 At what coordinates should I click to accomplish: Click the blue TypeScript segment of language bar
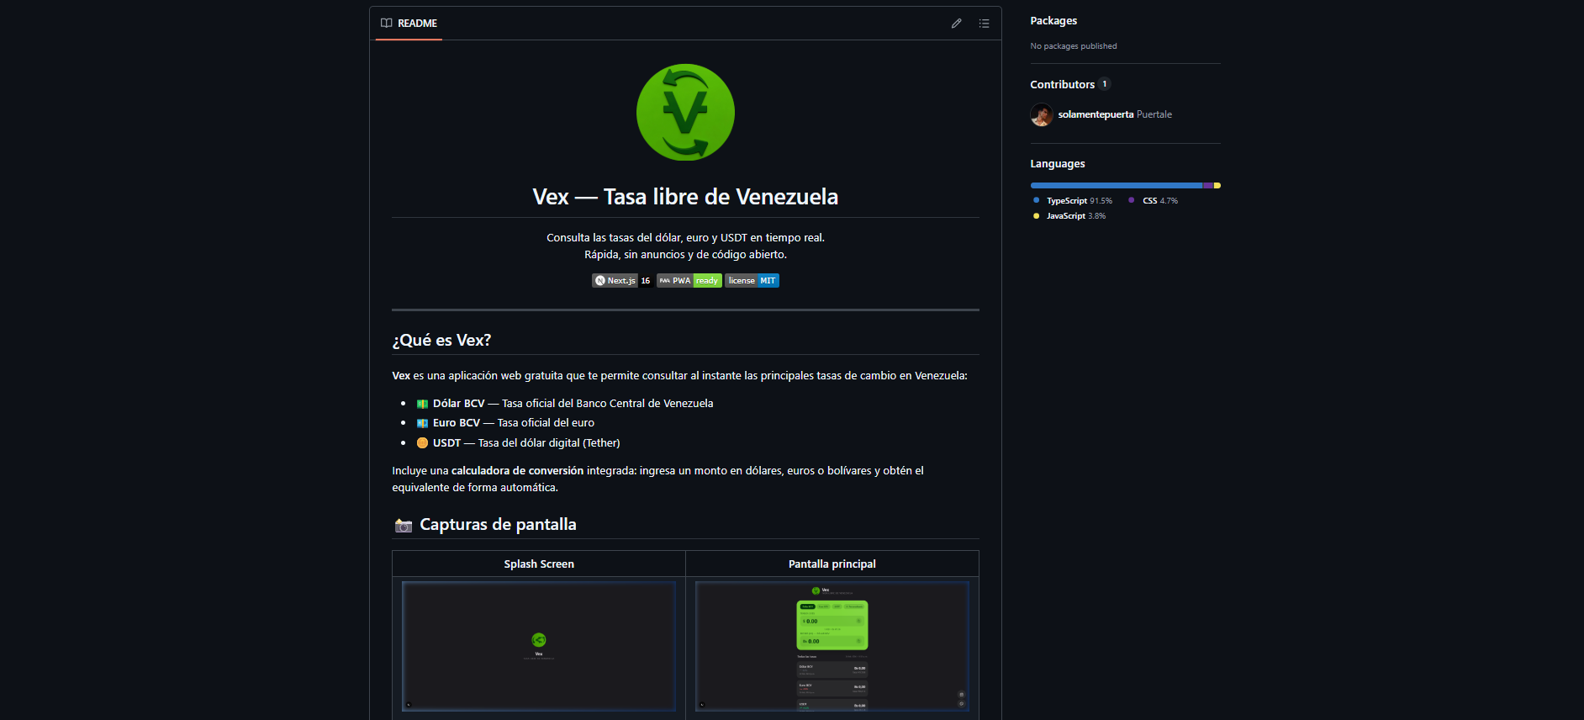1116,185
